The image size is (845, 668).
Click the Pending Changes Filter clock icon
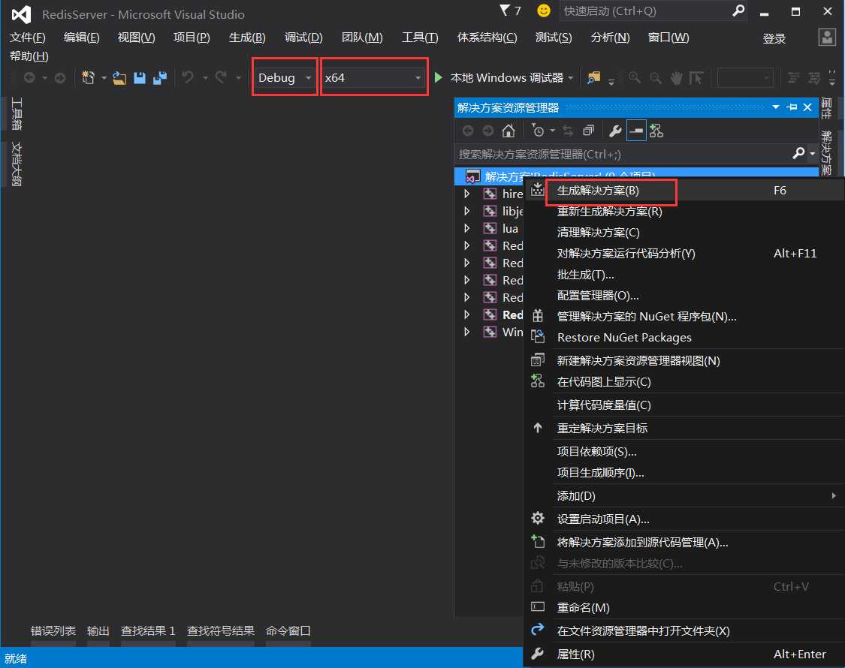point(537,131)
